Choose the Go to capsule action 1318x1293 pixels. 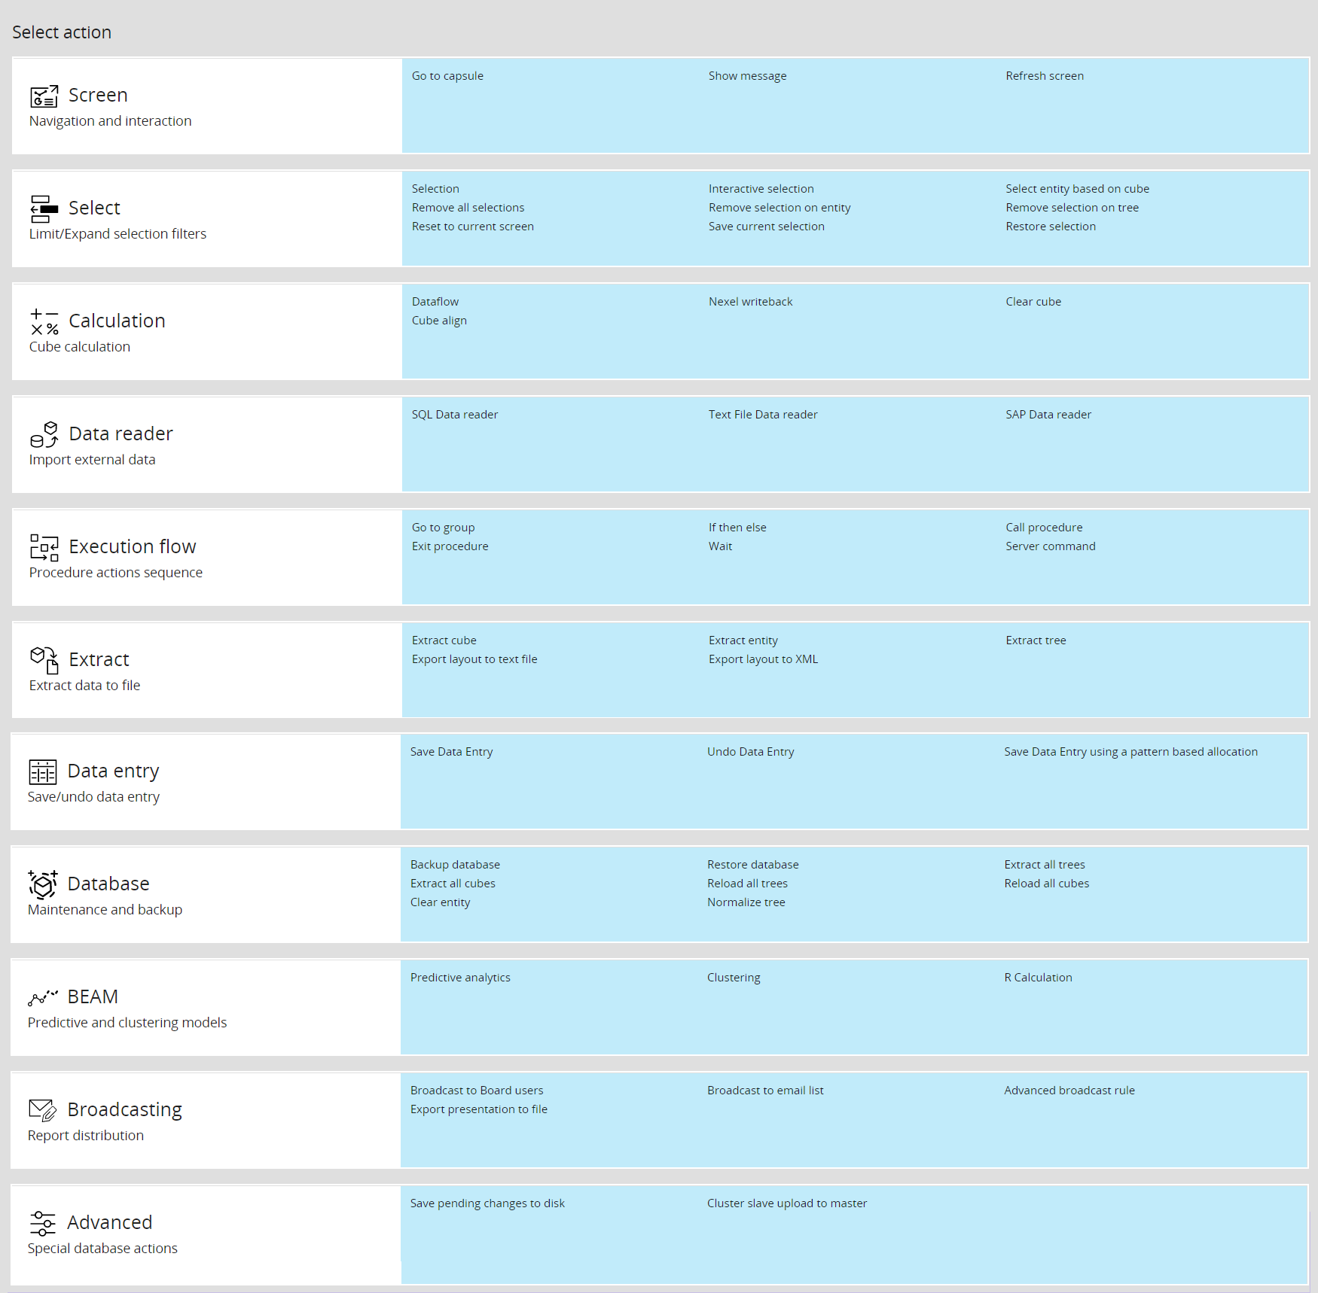point(447,76)
